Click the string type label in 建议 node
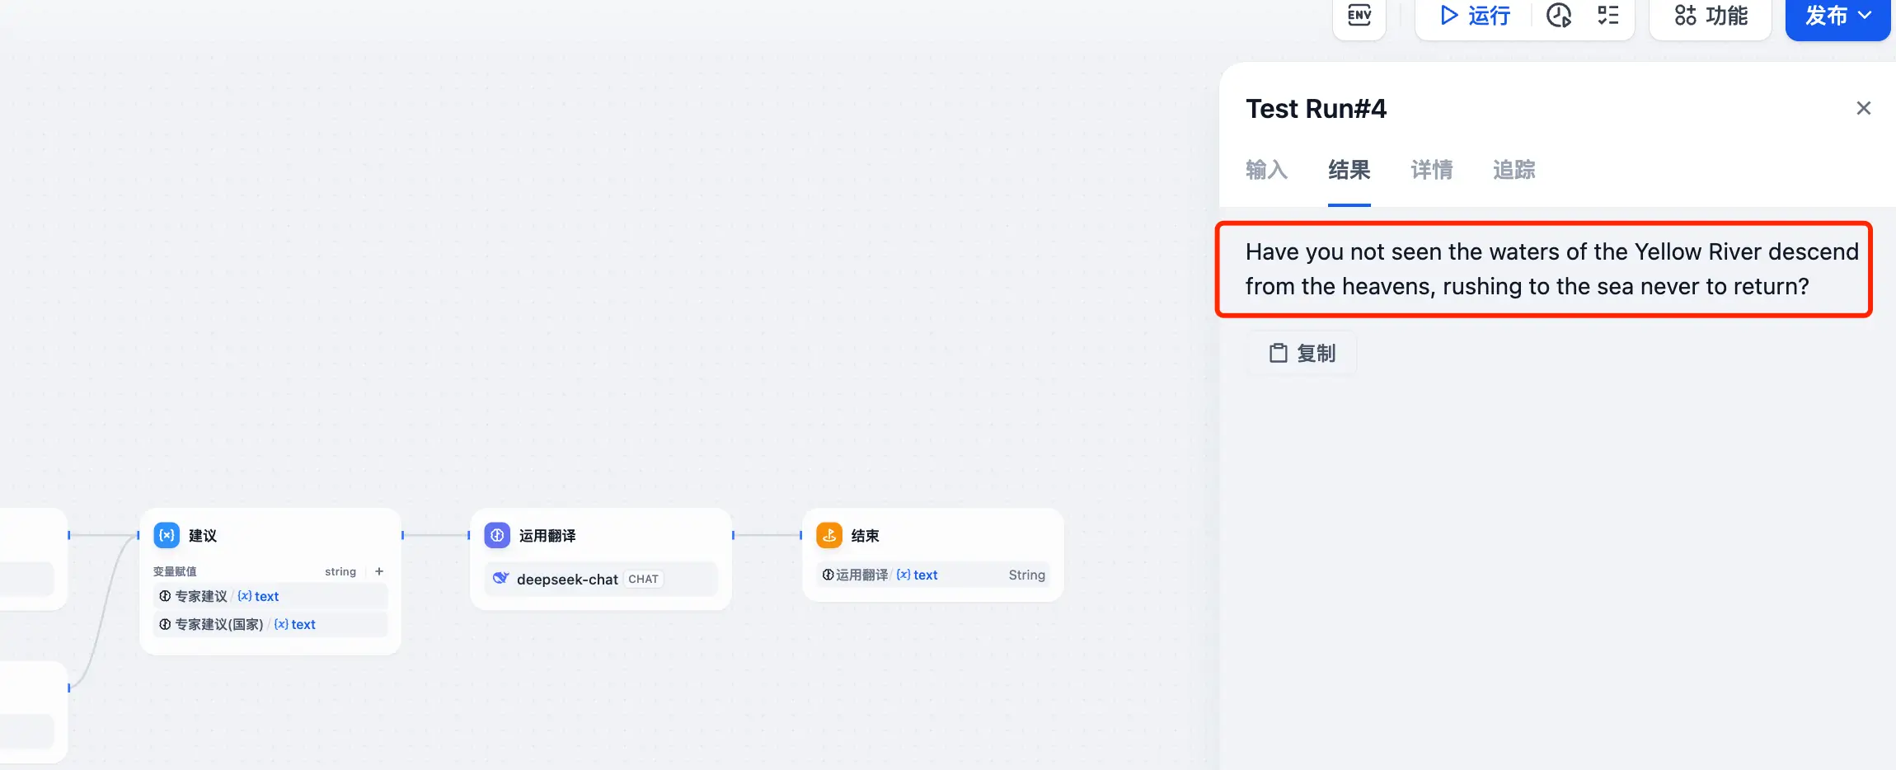 (340, 571)
